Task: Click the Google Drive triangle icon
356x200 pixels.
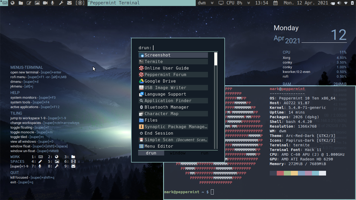Action: coord(142,81)
